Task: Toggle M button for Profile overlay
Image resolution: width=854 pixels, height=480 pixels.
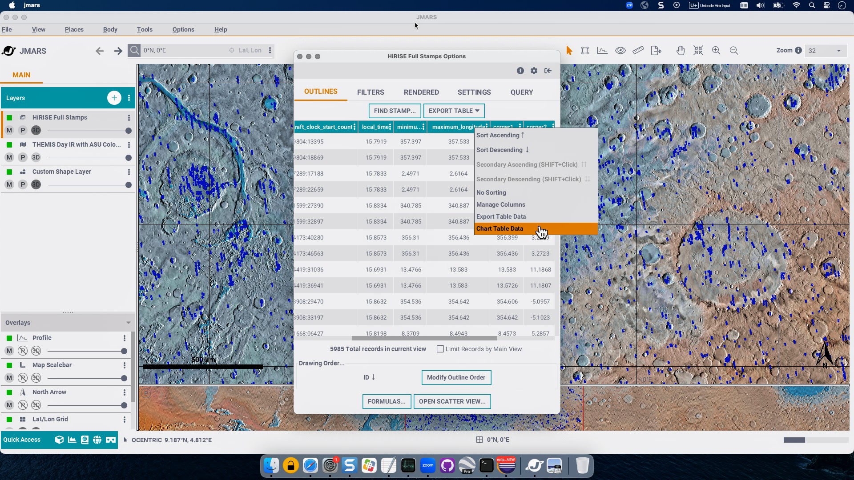Action: (9, 351)
